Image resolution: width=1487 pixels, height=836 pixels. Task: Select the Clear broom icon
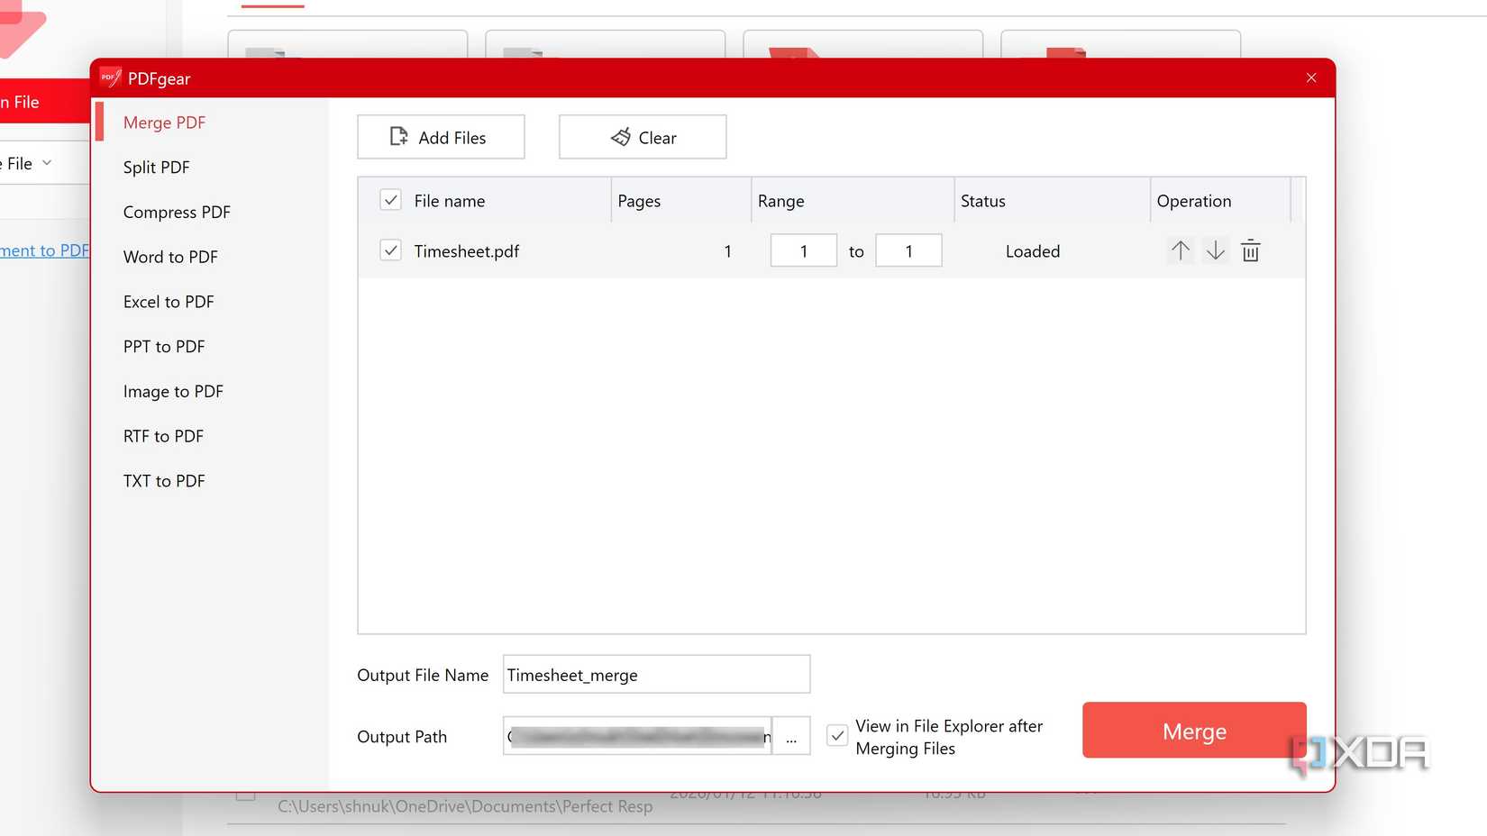[620, 137]
